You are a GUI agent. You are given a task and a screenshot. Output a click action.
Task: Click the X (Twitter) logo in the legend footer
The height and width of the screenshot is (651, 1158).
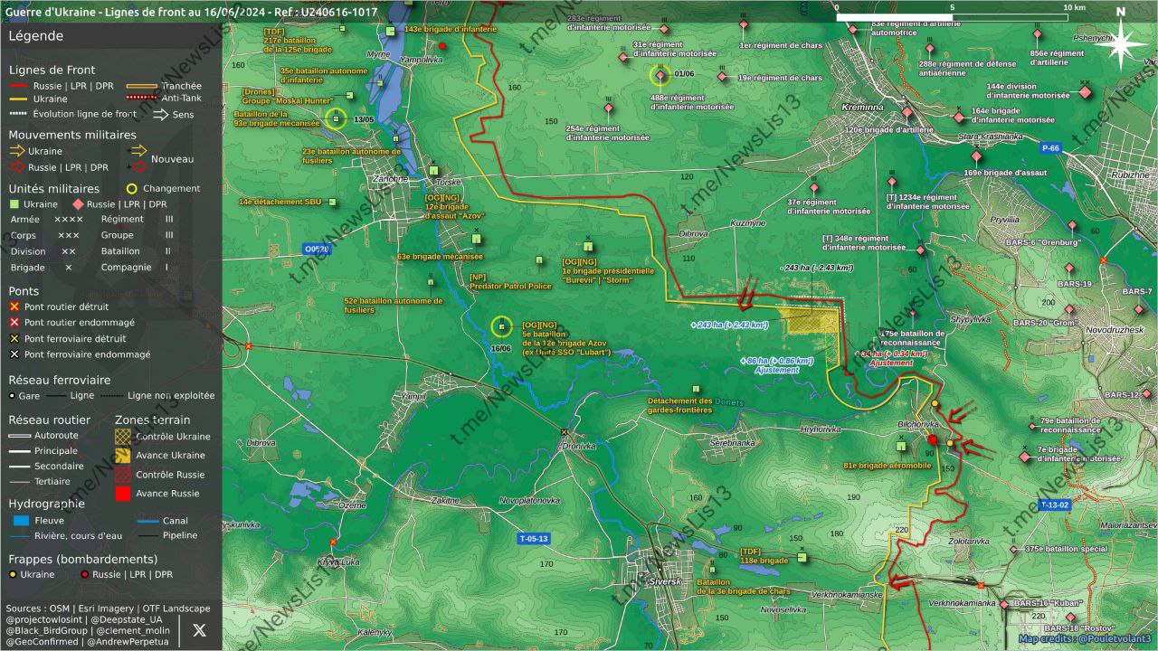pos(200,630)
